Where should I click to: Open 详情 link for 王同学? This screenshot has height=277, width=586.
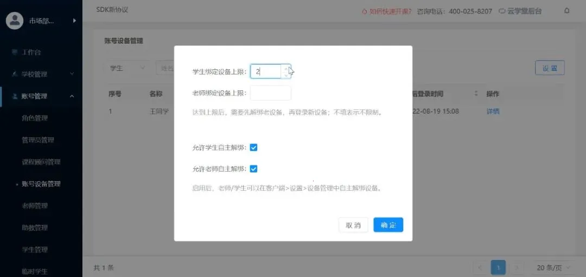(x=493, y=111)
